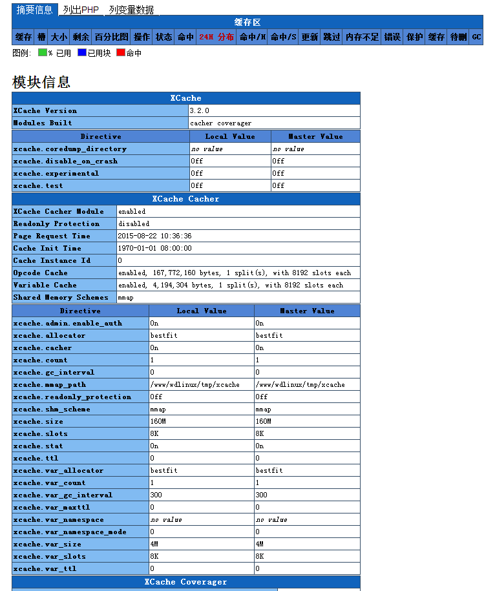
Task: Click the Readonly Protection value disabled
Action: [x=134, y=223]
